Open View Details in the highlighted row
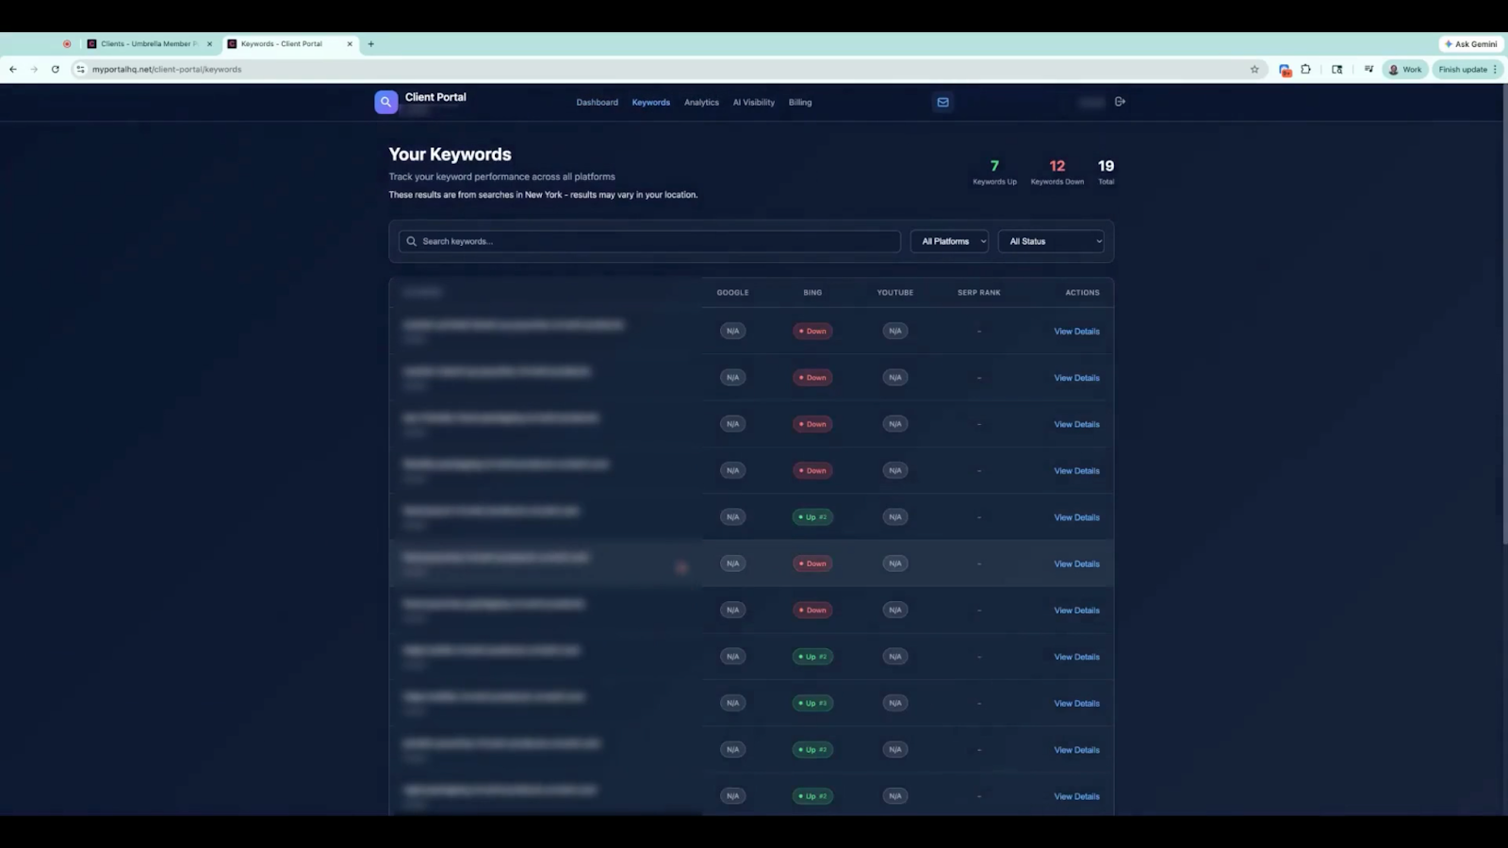The image size is (1508, 848). coord(1076,563)
